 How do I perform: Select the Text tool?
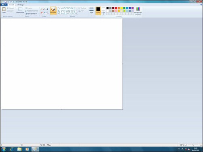(47, 9)
